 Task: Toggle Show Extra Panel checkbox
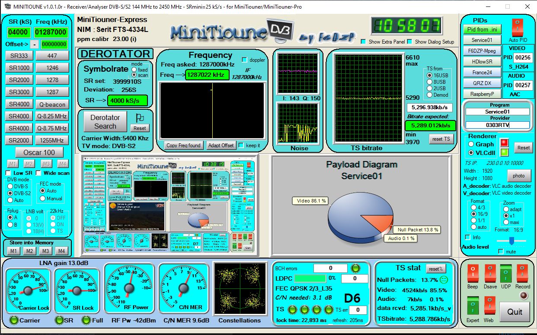[364, 42]
